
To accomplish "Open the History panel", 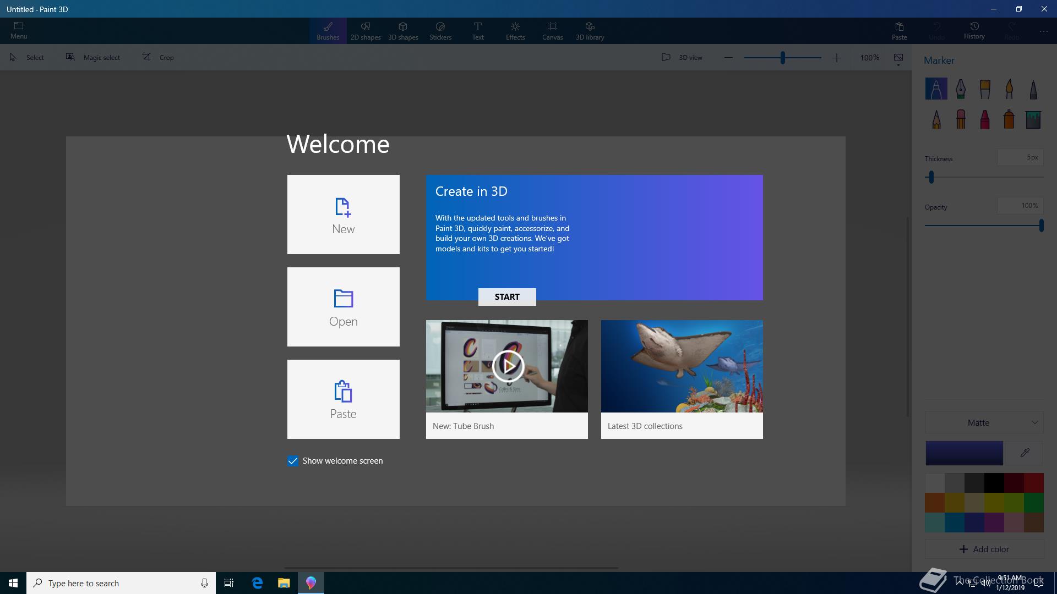I will click(974, 30).
